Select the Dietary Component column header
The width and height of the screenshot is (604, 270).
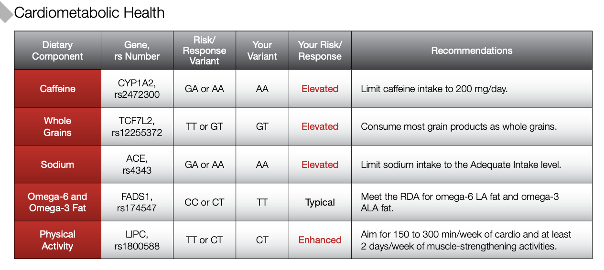pyautogui.click(x=57, y=51)
